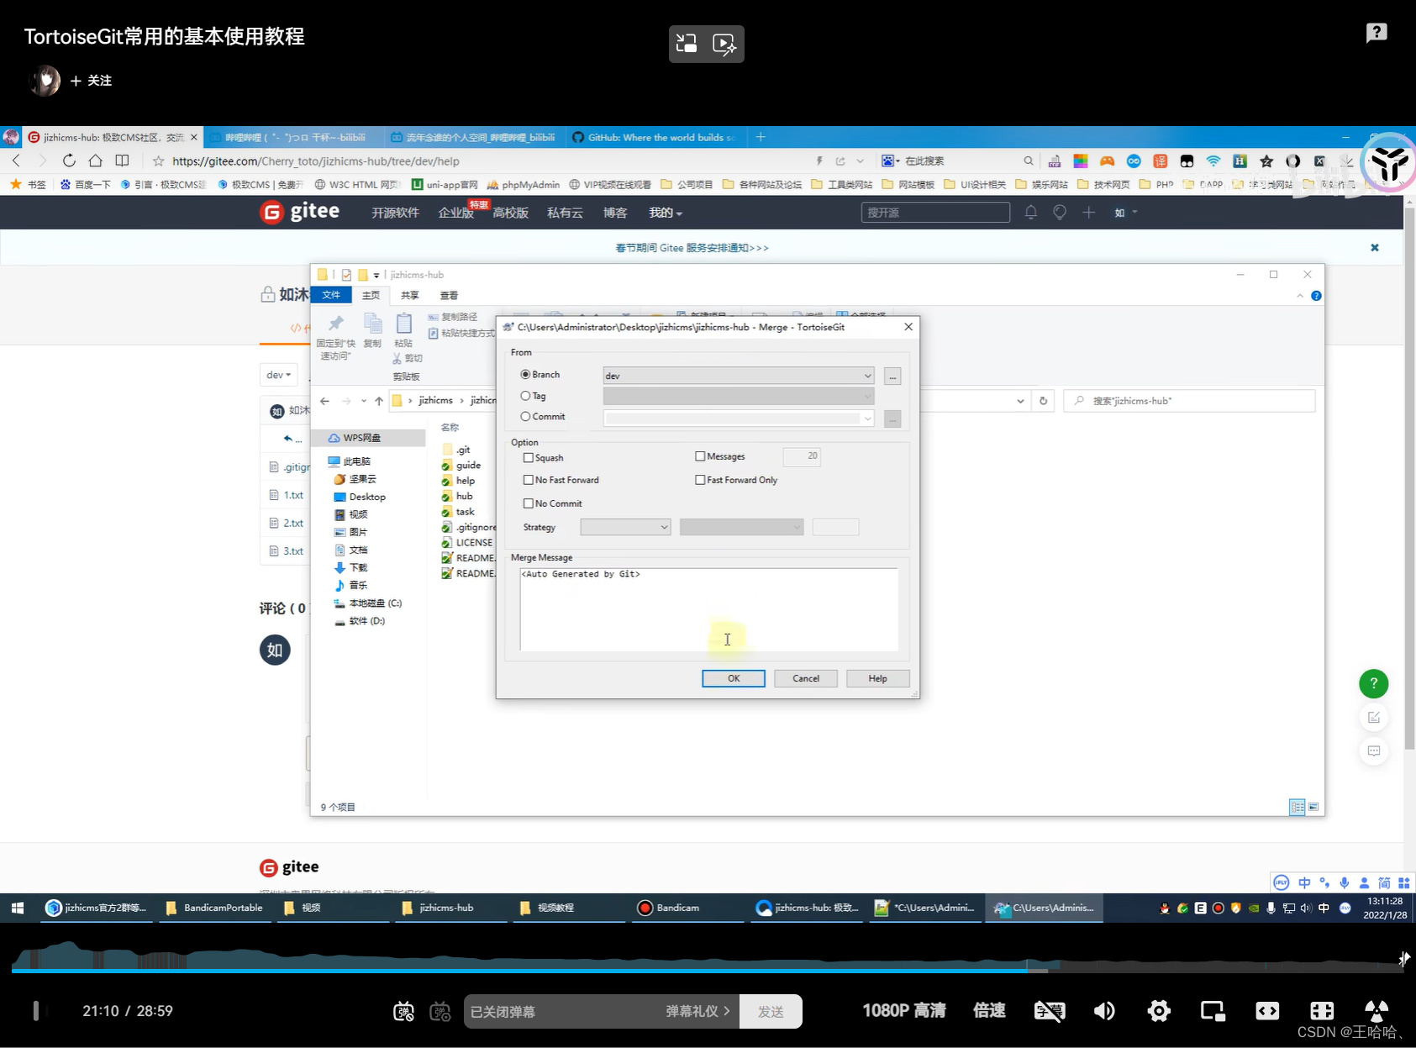Open the Windows Start menu
This screenshot has height=1048, width=1416.
click(x=18, y=908)
